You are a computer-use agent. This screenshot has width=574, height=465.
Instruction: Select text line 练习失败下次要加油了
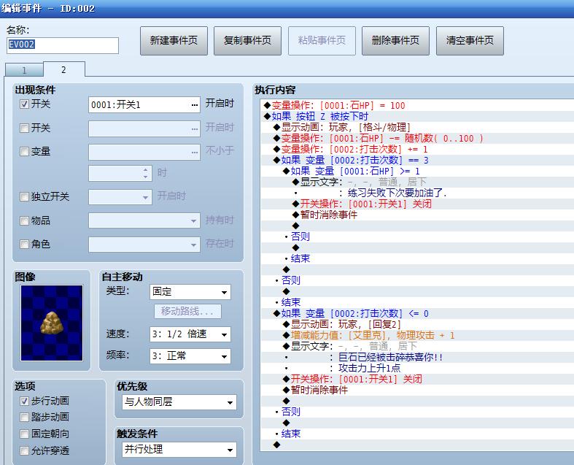(417, 193)
